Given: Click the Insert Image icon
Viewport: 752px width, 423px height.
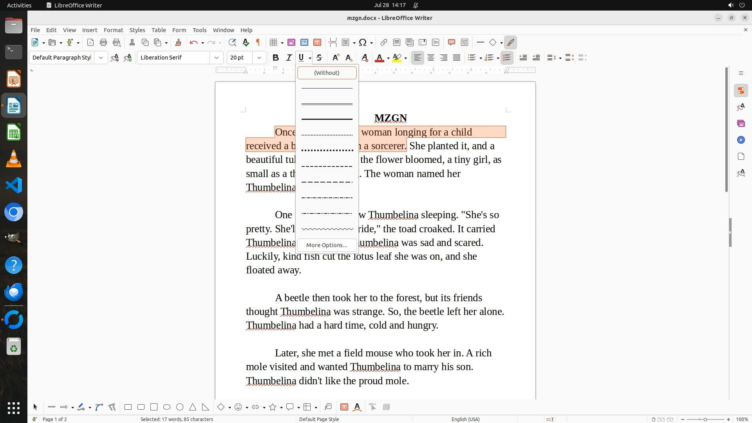Looking at the screenshot, I should click(x=291, y=42).
